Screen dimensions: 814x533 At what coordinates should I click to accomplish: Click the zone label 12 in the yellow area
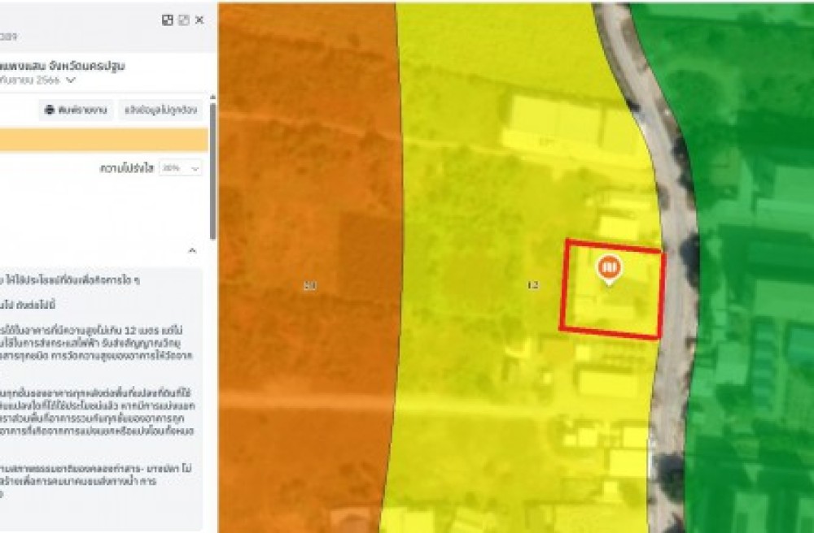coord(532,285)
